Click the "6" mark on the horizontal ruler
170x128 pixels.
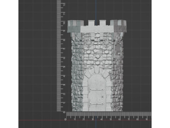point(119,119)
